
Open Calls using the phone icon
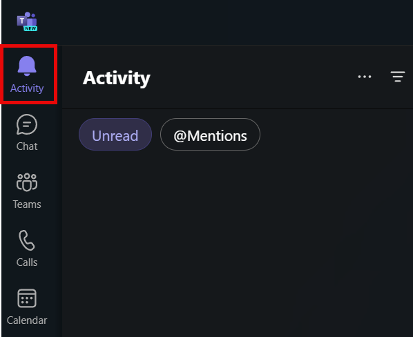point(27,240)
